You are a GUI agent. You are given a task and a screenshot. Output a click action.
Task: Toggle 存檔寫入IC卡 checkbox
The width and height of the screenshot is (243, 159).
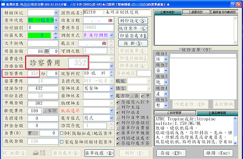tap(118, 102)
